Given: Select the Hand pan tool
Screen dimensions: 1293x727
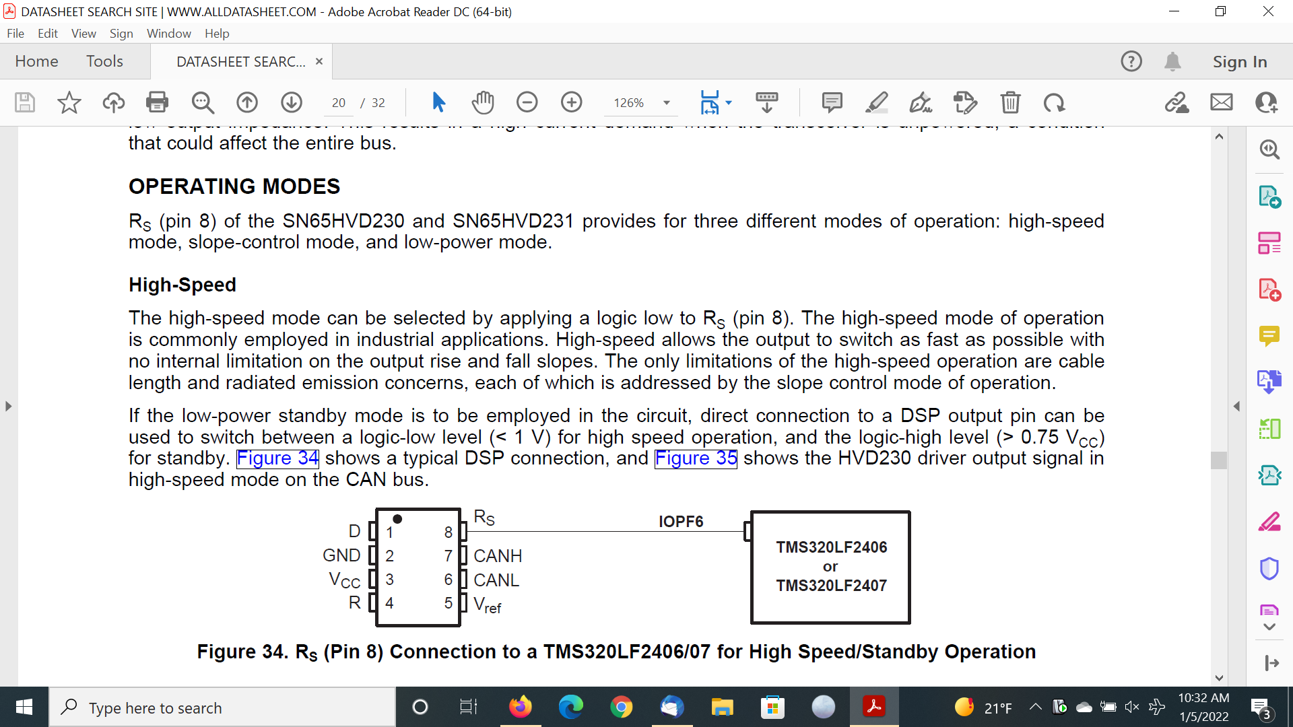Looking at the screenshot, I should tap(482, 102).
